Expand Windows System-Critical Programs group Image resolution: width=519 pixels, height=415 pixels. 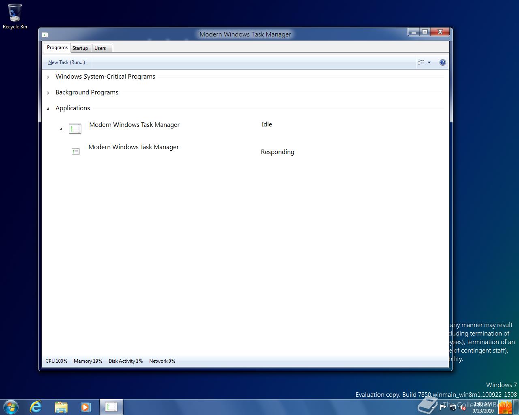click(x=48, y=77)
